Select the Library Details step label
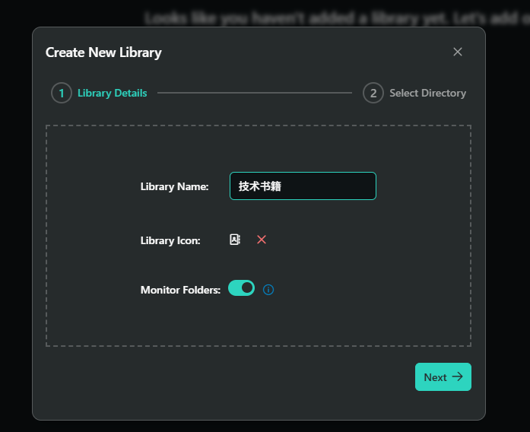 pyautogui.click(x=113, y=93)
